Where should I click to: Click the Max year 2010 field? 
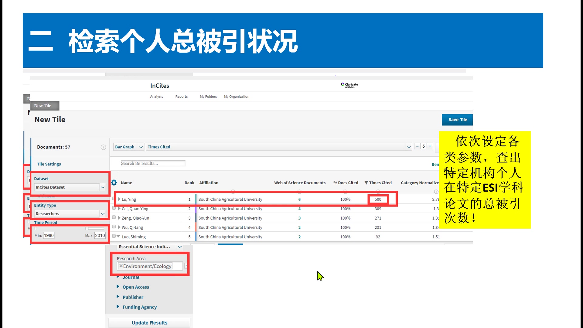(x=100, y=235)
